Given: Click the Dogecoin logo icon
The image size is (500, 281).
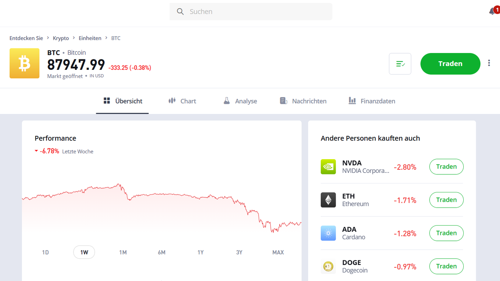Looking at the screenshot, I should point(328,267).
